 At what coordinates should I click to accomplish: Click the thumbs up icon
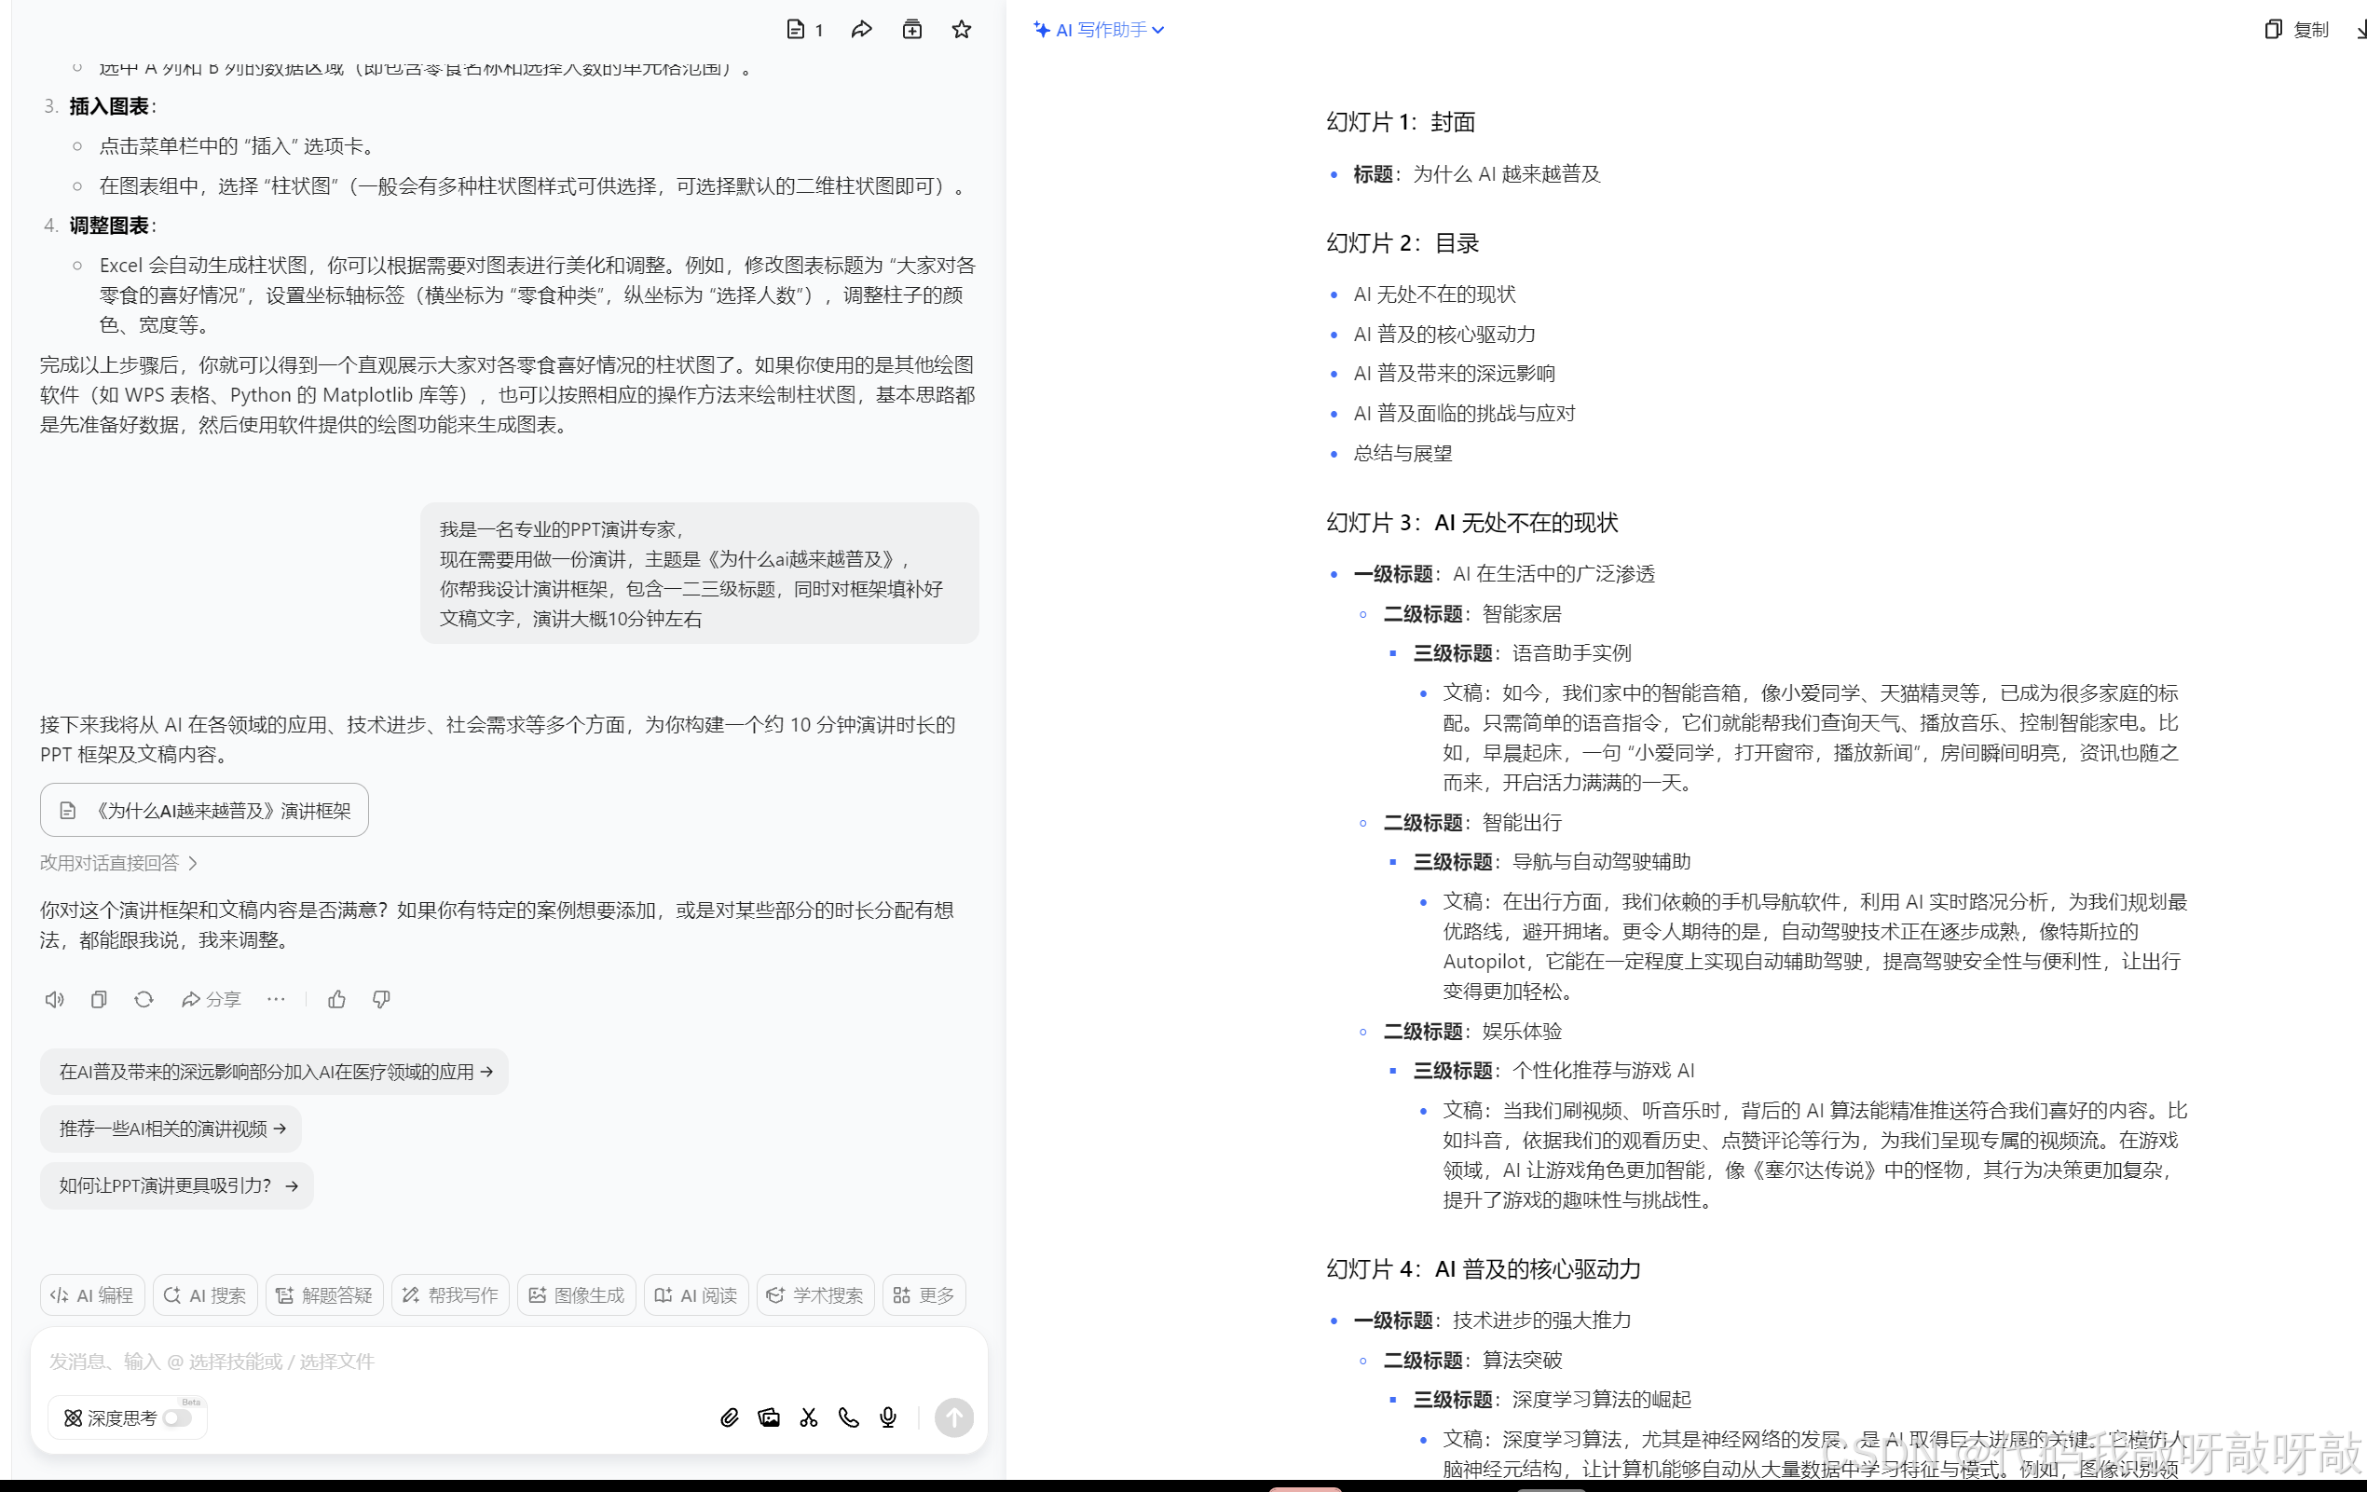click(336, 999)
